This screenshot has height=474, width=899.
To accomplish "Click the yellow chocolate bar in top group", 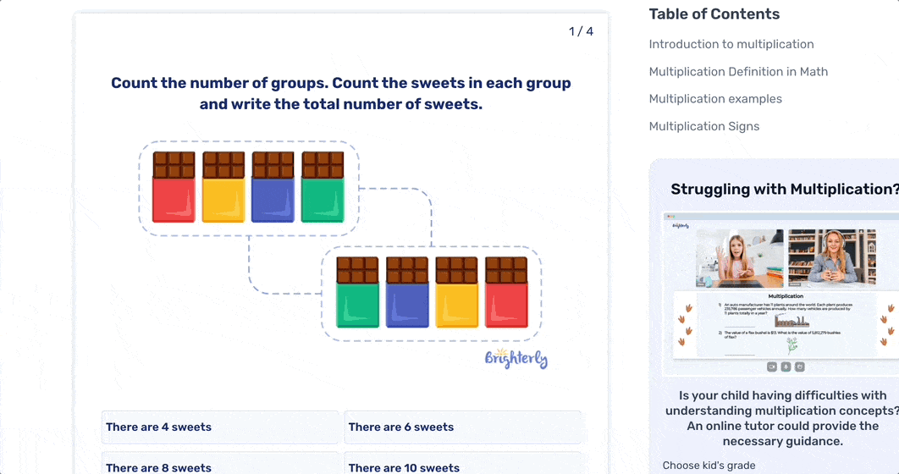I will tap(223, 187).
